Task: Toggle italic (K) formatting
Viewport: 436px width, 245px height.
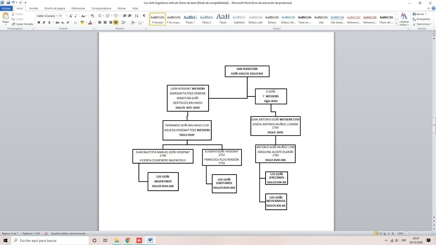Action: (x=44, y=22)
